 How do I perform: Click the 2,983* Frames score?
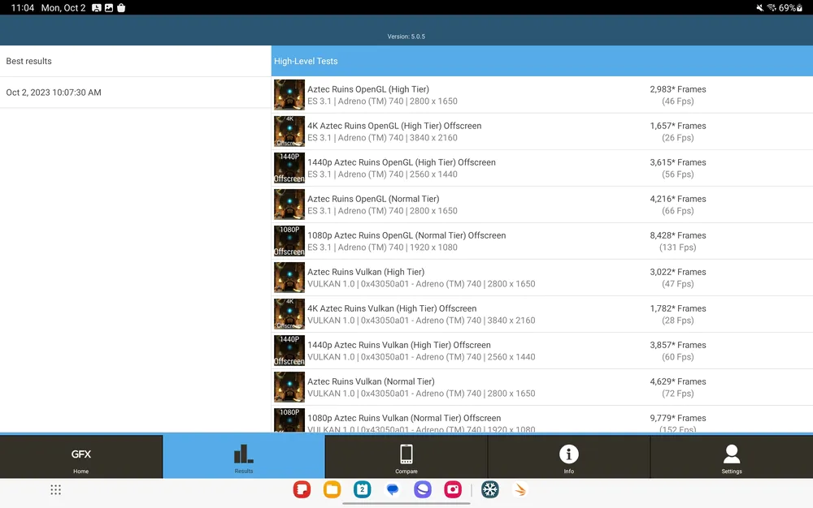click(678, 89)
